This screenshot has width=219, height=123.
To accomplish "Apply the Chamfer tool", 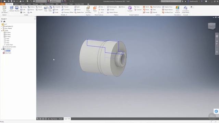I will click(56, 7).
